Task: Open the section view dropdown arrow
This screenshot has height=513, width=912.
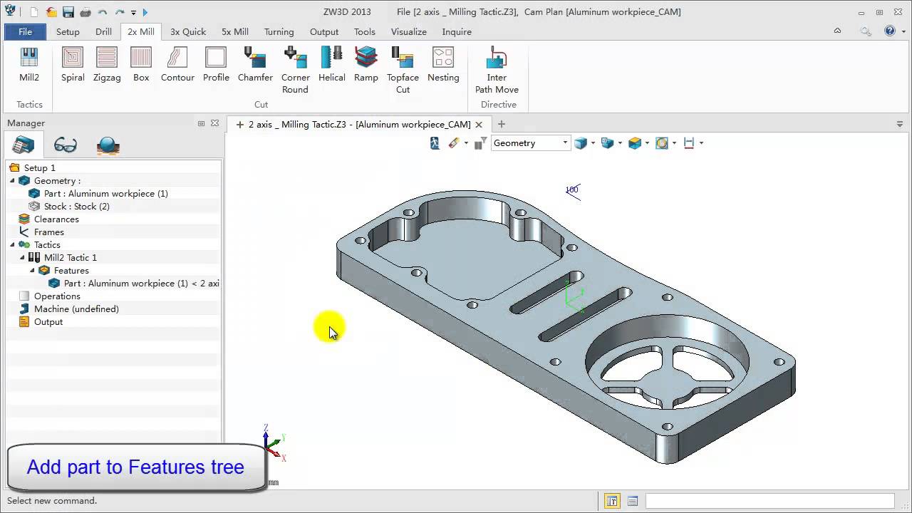Action: [647, 143]
